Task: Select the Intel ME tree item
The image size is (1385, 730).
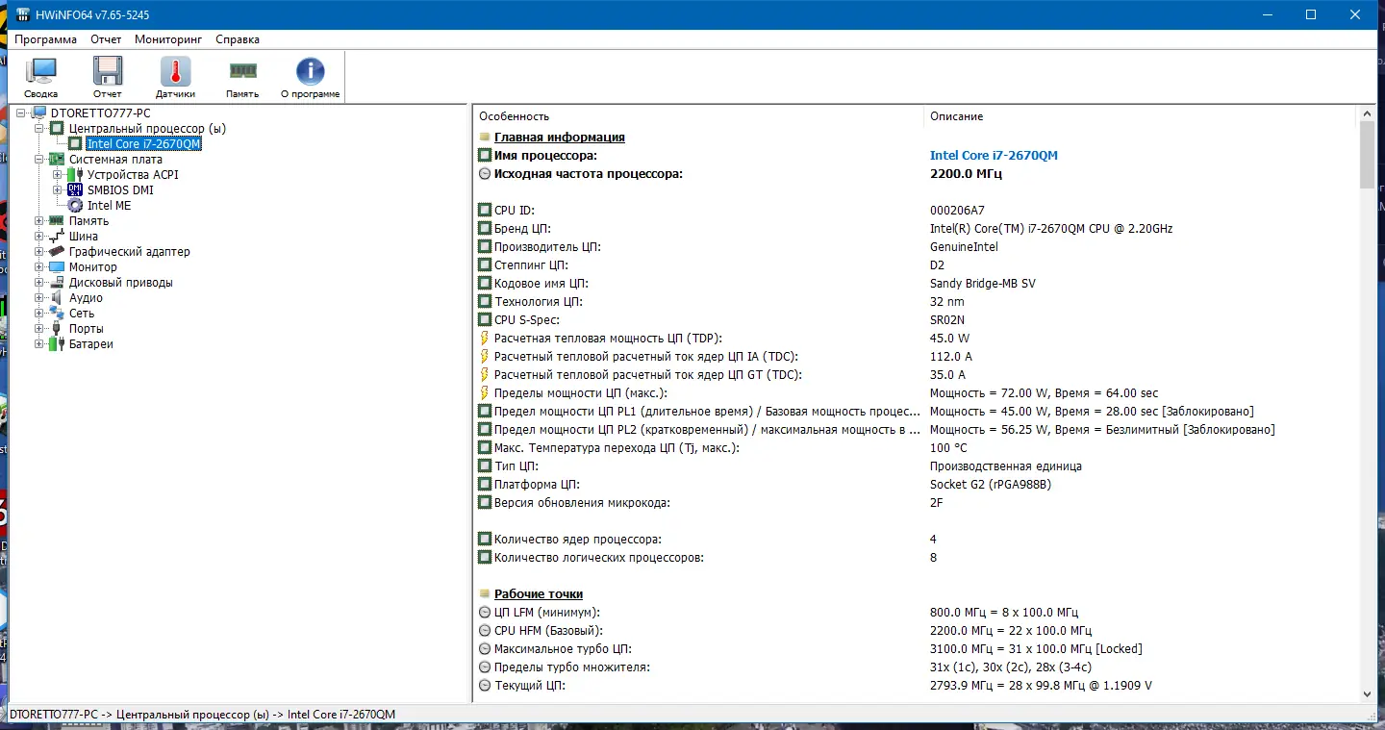Action: (x=109, y=206)
